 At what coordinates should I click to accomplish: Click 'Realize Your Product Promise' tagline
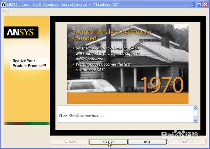point(29,63)
